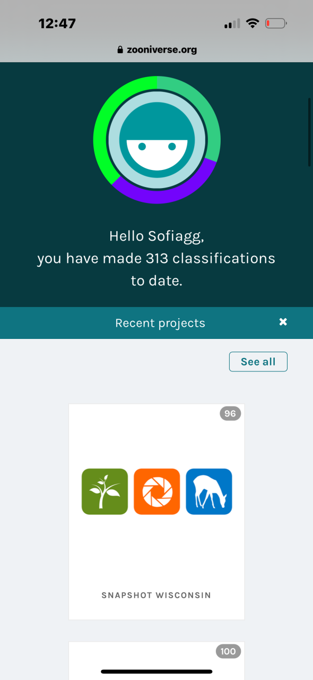Tap the lock icon beside zooniverse.org

[x=120, y=50]
